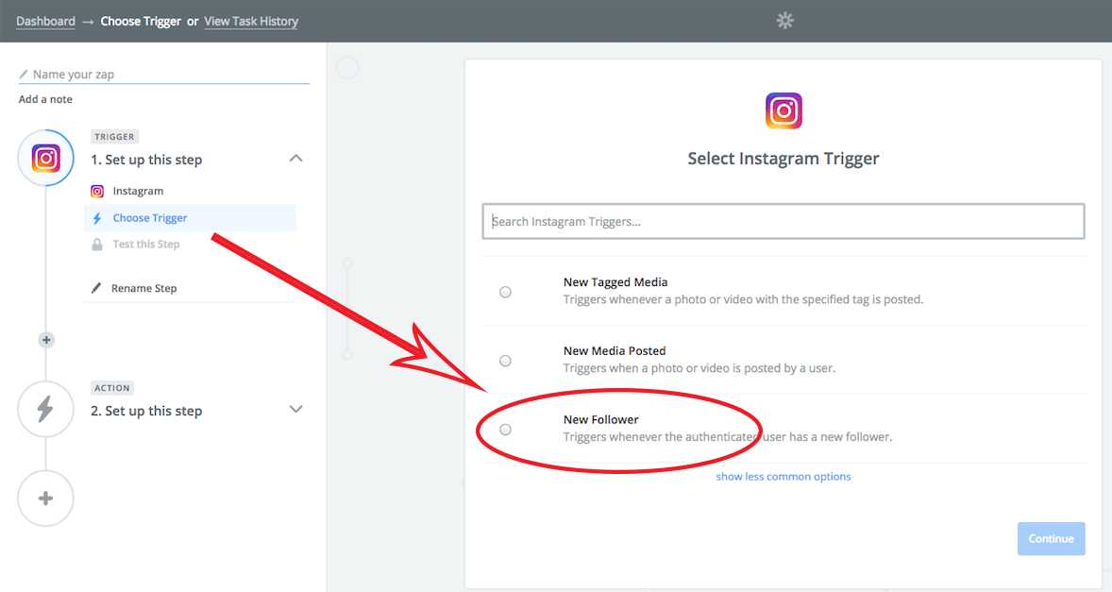Expand step 2 with the down chevron
1112x592 pixels.
click(295, 409)
